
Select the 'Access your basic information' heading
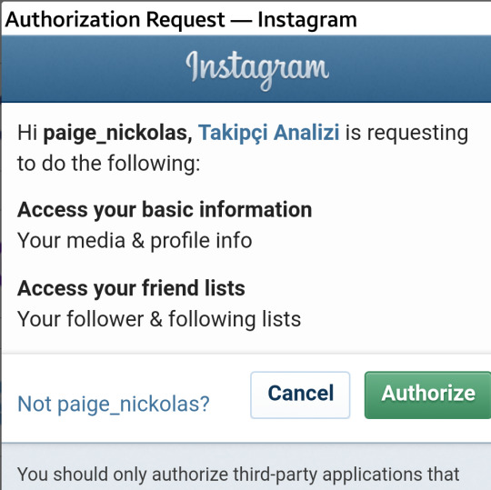point(165,210)
